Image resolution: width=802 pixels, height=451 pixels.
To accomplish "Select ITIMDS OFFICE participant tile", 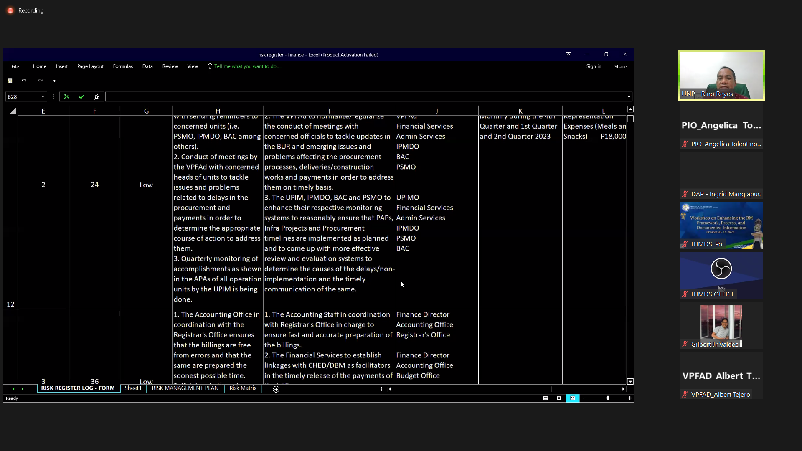I will click(721, 276).
